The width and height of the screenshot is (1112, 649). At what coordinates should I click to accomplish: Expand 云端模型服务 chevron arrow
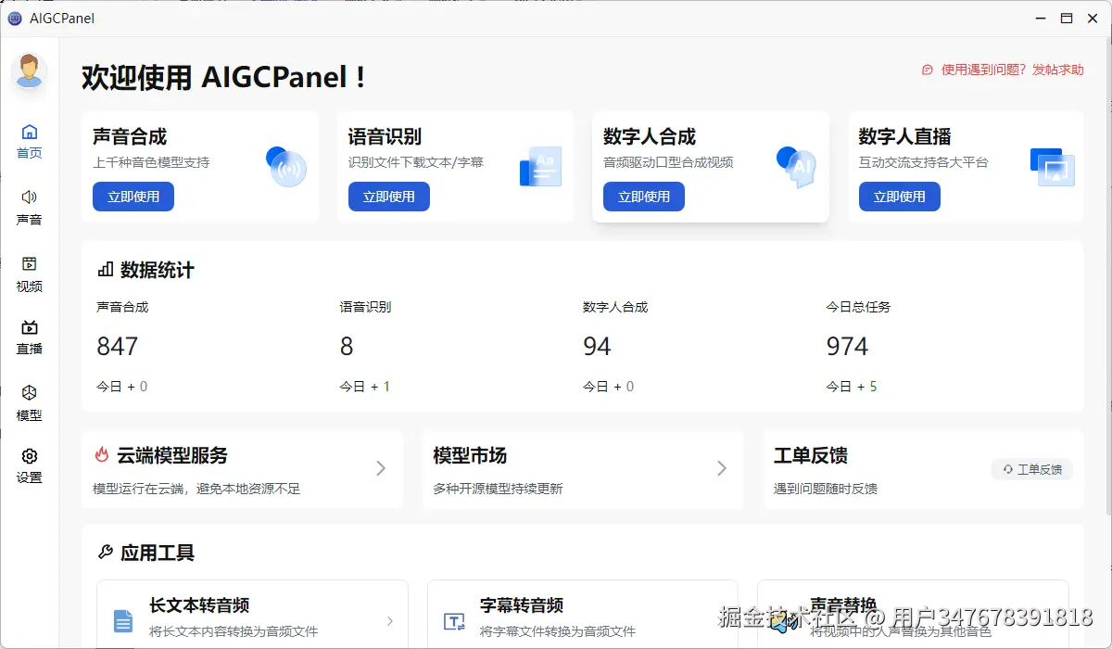tap(381, 469)
